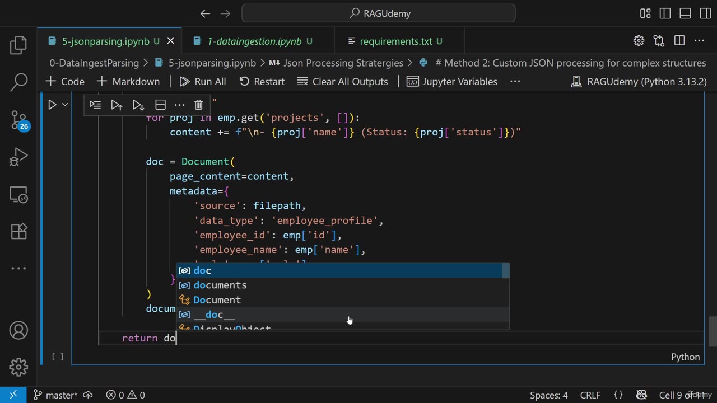
Task: Click the Run All button
Action: coord(203,82)
